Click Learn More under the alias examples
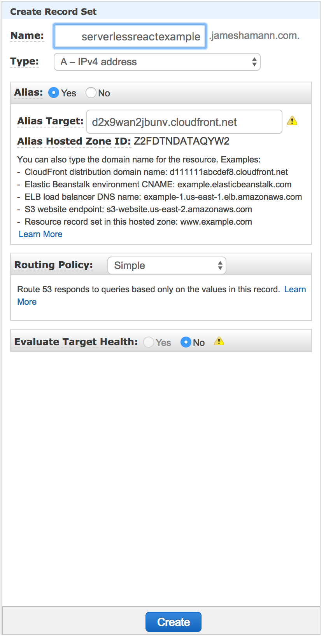326x639 pixels. coord(40,234)
